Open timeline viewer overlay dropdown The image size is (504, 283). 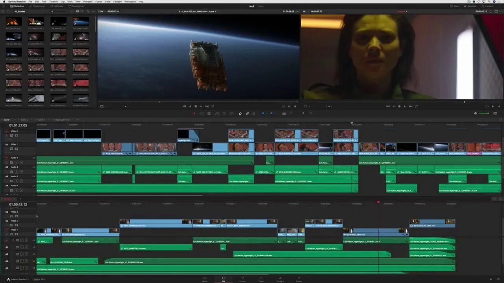pos(307,106)
